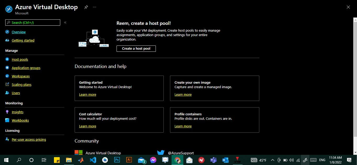This screenshot has height=165, width=357.
Task: Click the Microsoft logo beside Azure Virtual Desktop
Action: (79, 152)
